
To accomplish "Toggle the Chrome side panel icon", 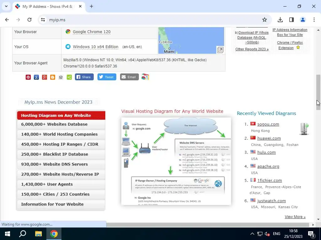I will (292, 20).
